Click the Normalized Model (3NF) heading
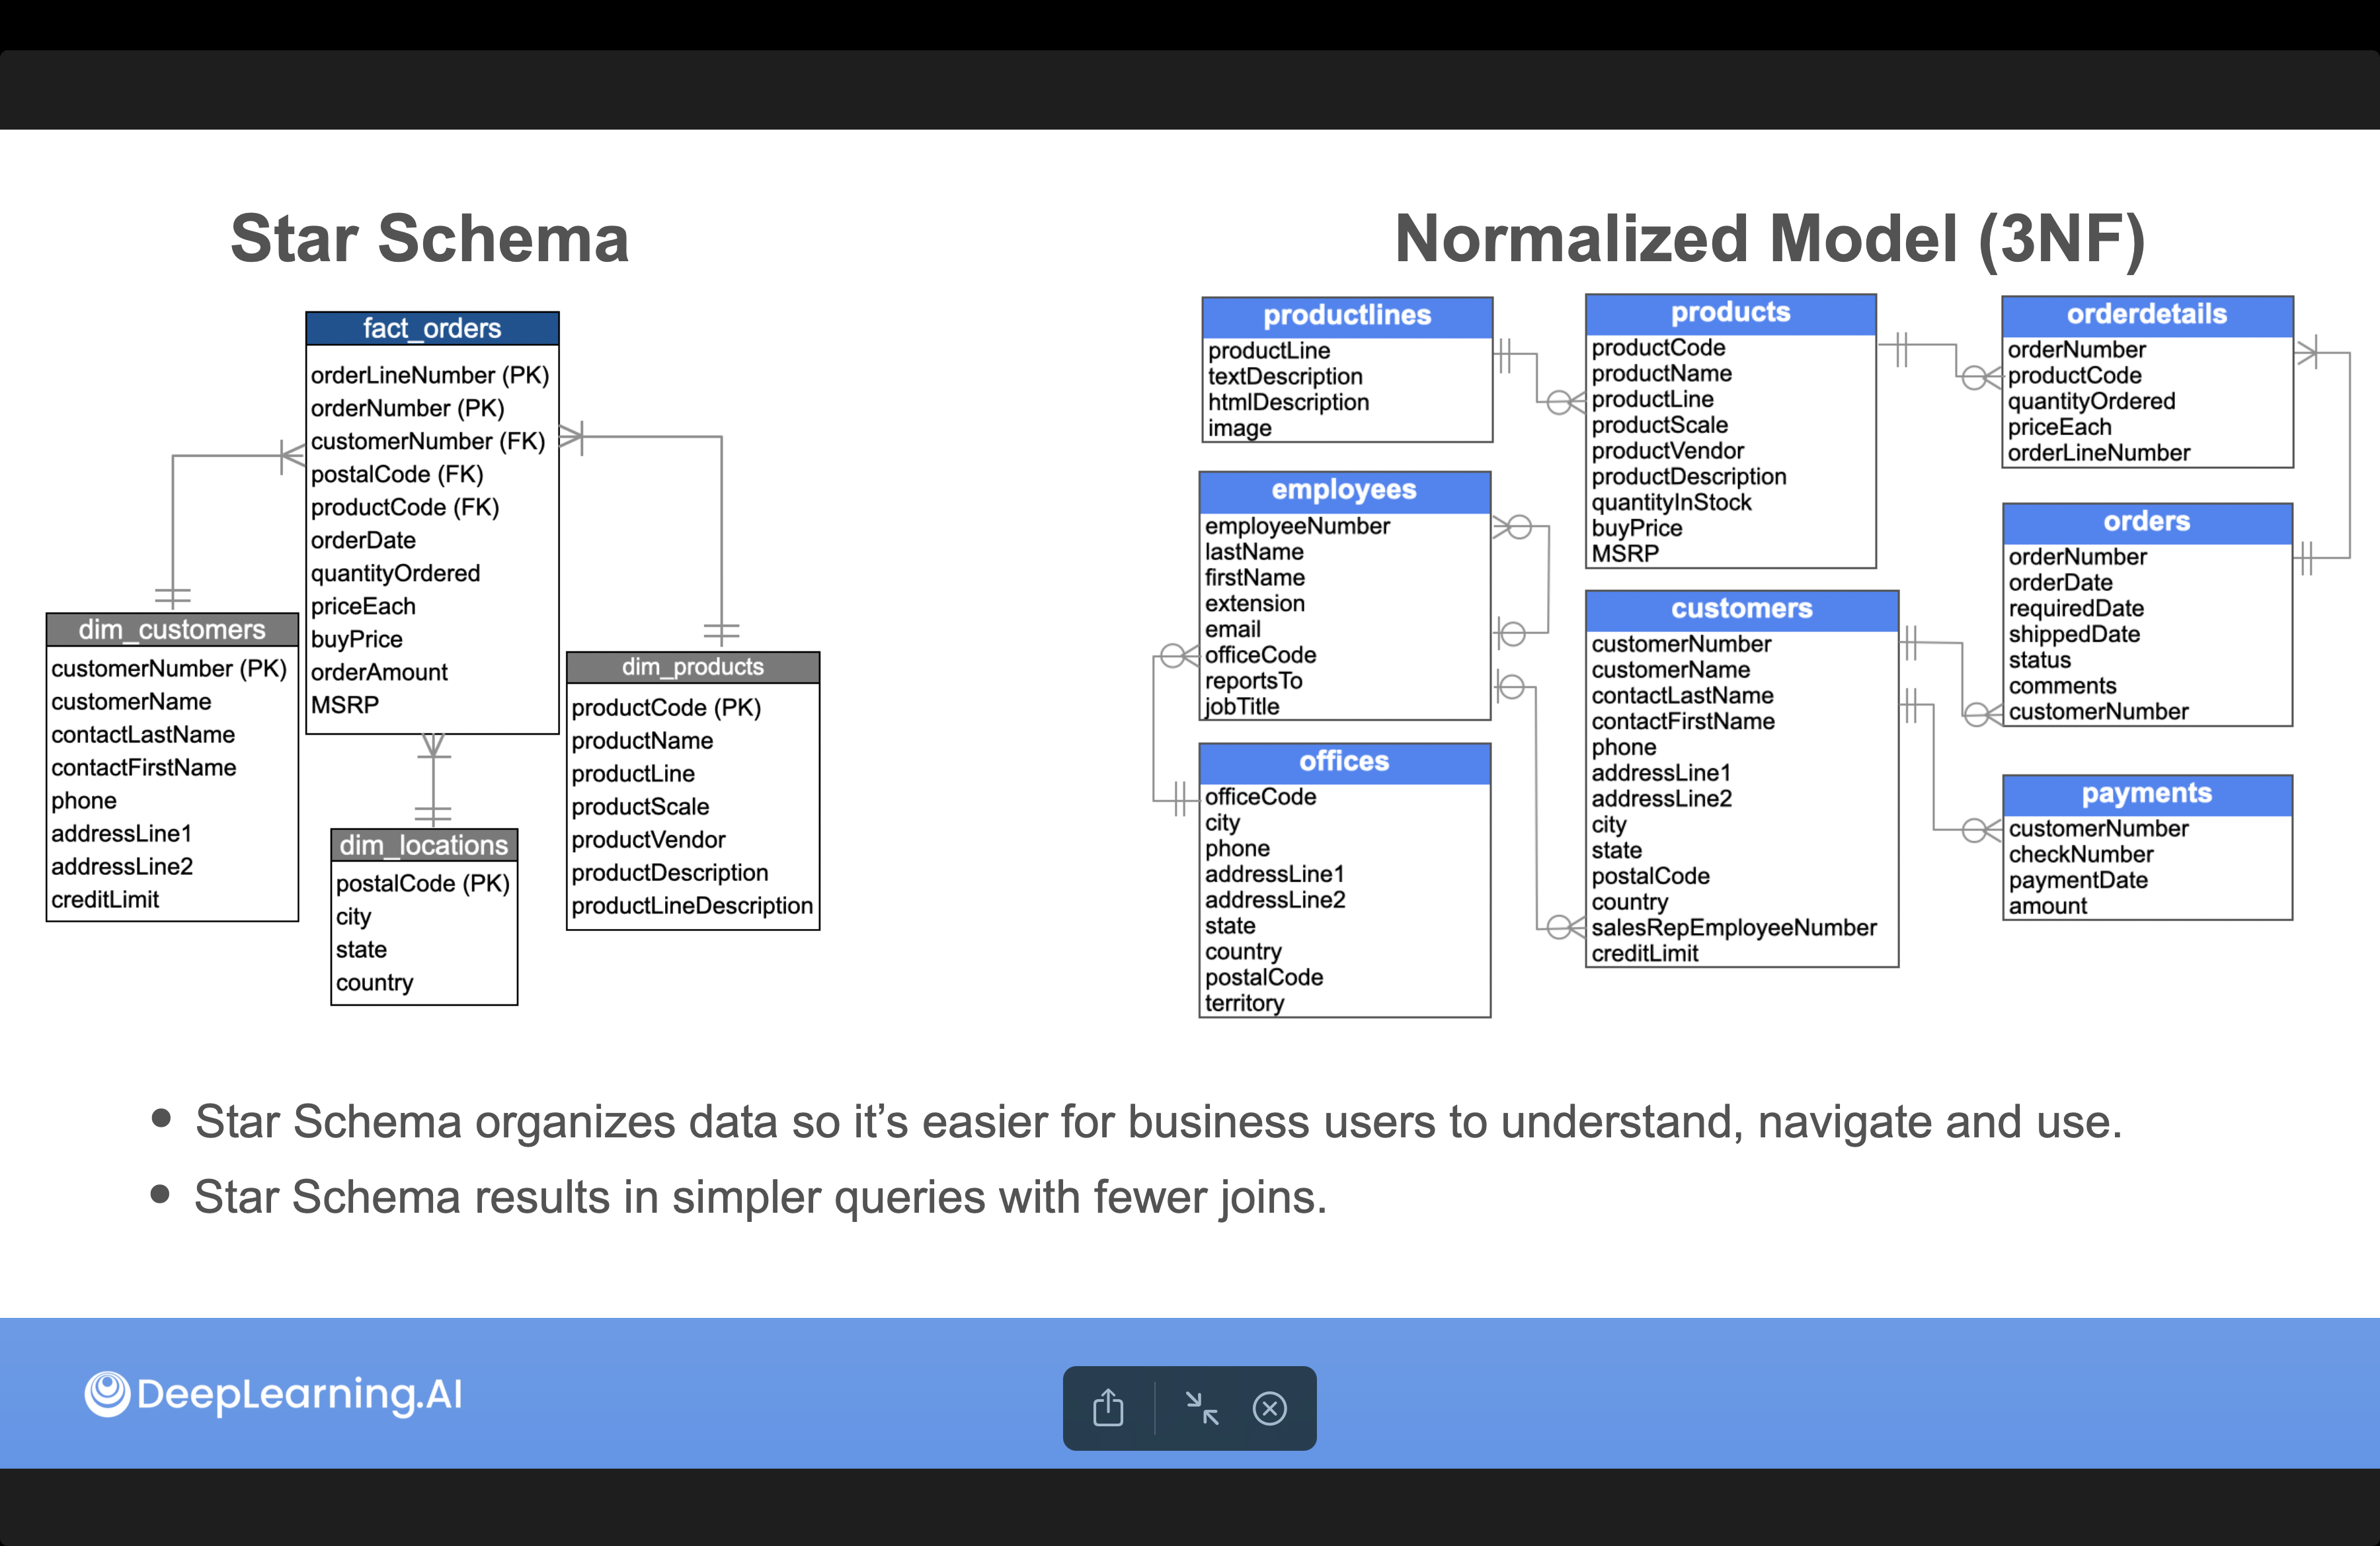The image size is (2380, 1546). click(x=1769, y=239)
